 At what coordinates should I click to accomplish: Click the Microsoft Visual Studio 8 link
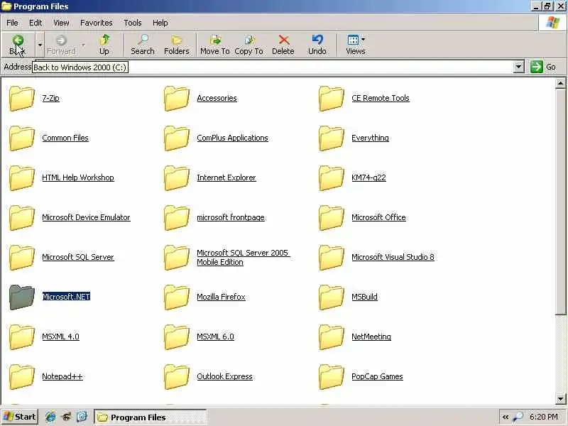[x=393, y=257]
